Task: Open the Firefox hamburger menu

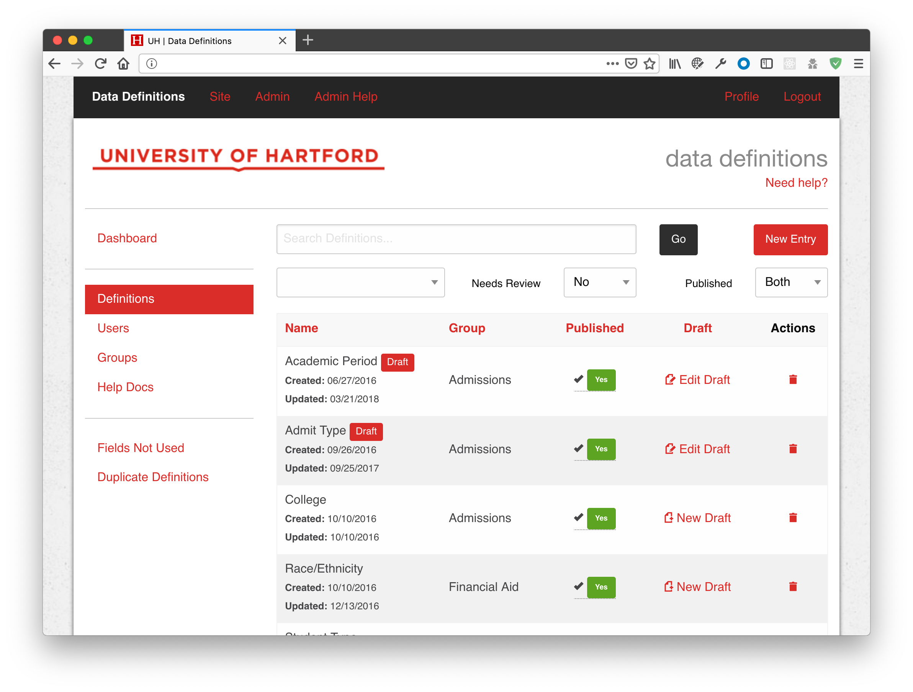Action: 859,64
